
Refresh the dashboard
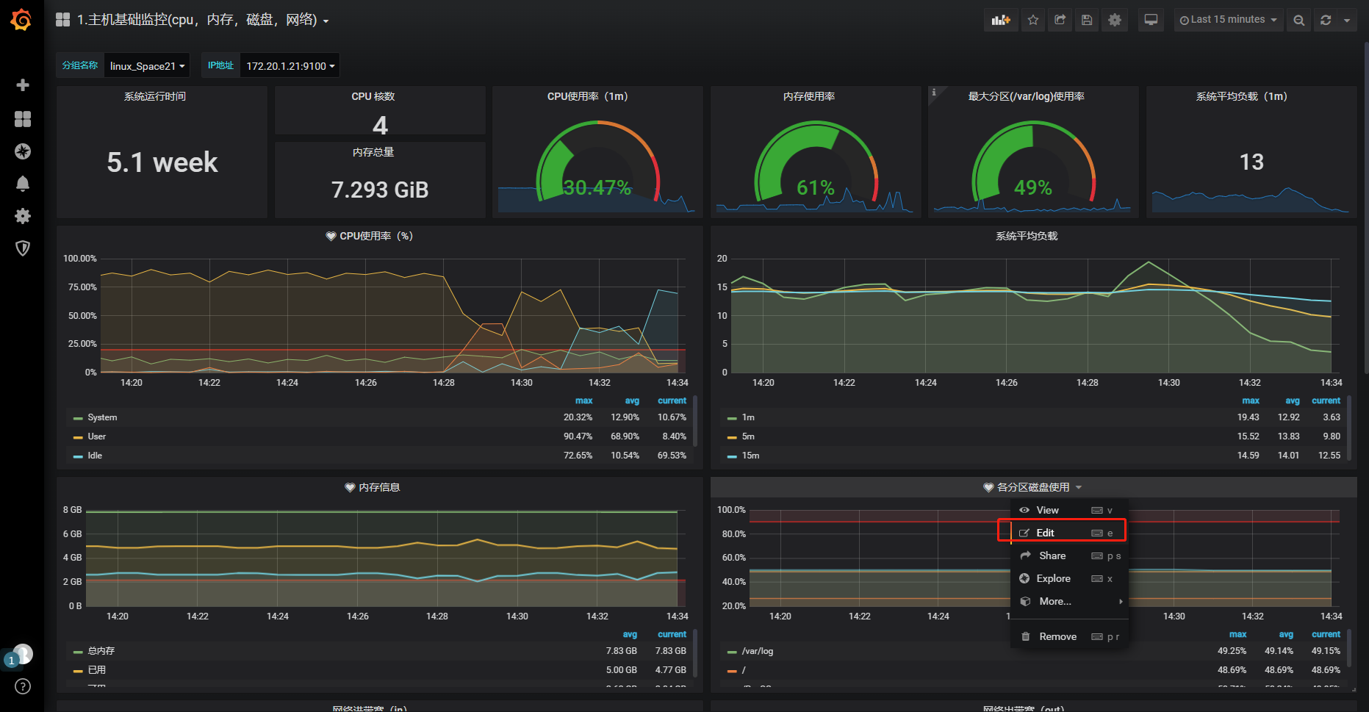click(x=1326, y=20)
